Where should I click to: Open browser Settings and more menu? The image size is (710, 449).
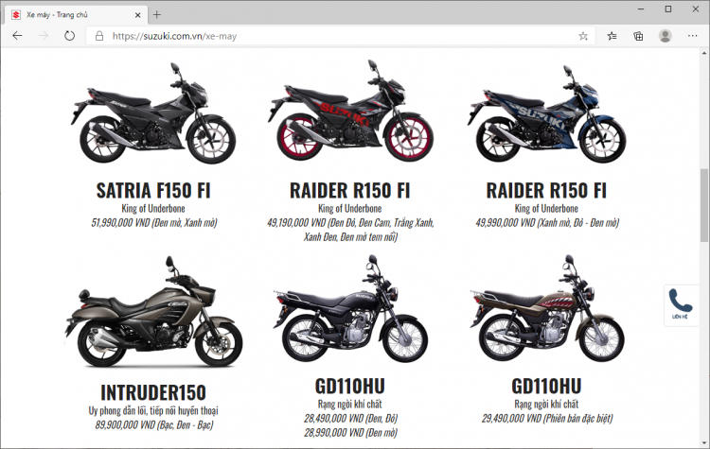tap(692, 36)
